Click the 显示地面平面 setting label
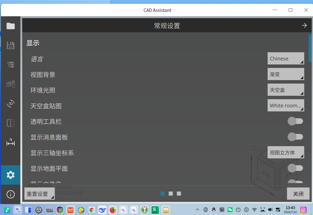The height and width of the screenshot is (215, 313). (49, 168)
